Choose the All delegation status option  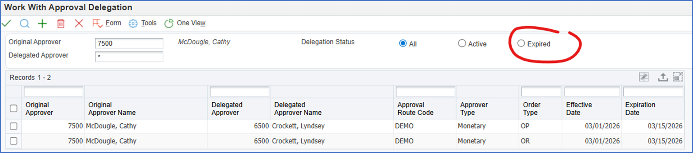tap(403, 44)
